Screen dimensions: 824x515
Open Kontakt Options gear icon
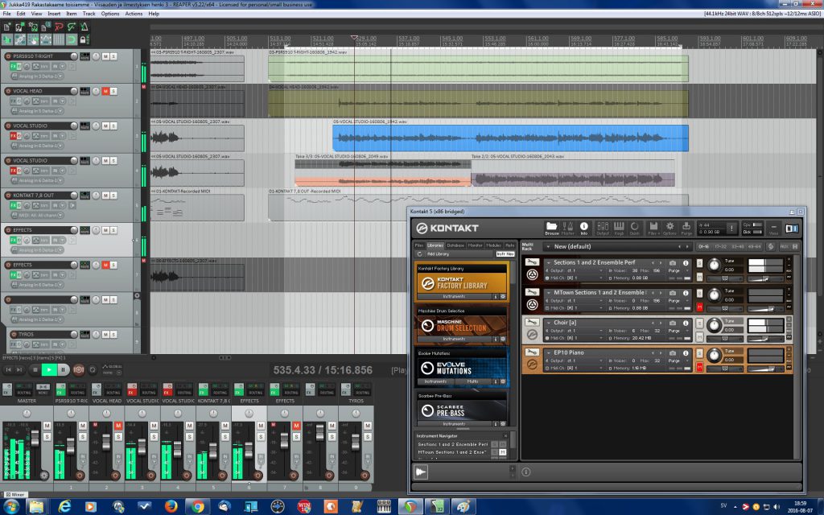[669, 228]
